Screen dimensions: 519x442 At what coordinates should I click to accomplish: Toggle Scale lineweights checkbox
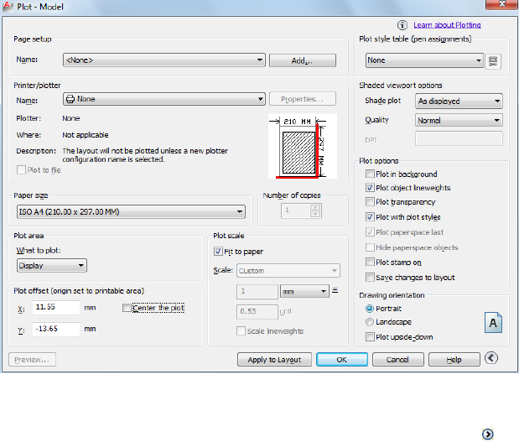coord(241,331)
